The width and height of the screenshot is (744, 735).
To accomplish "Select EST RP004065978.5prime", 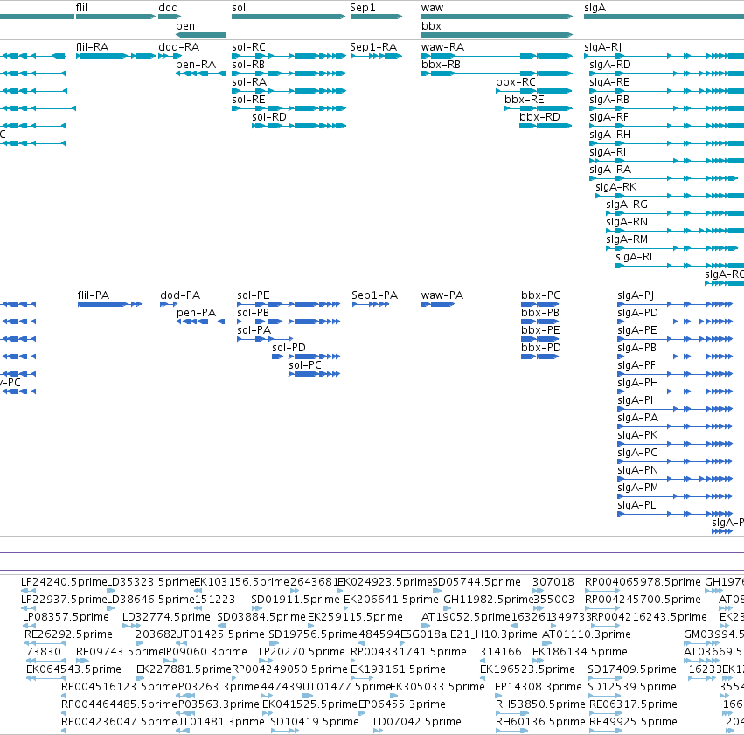I will point(643,582).
